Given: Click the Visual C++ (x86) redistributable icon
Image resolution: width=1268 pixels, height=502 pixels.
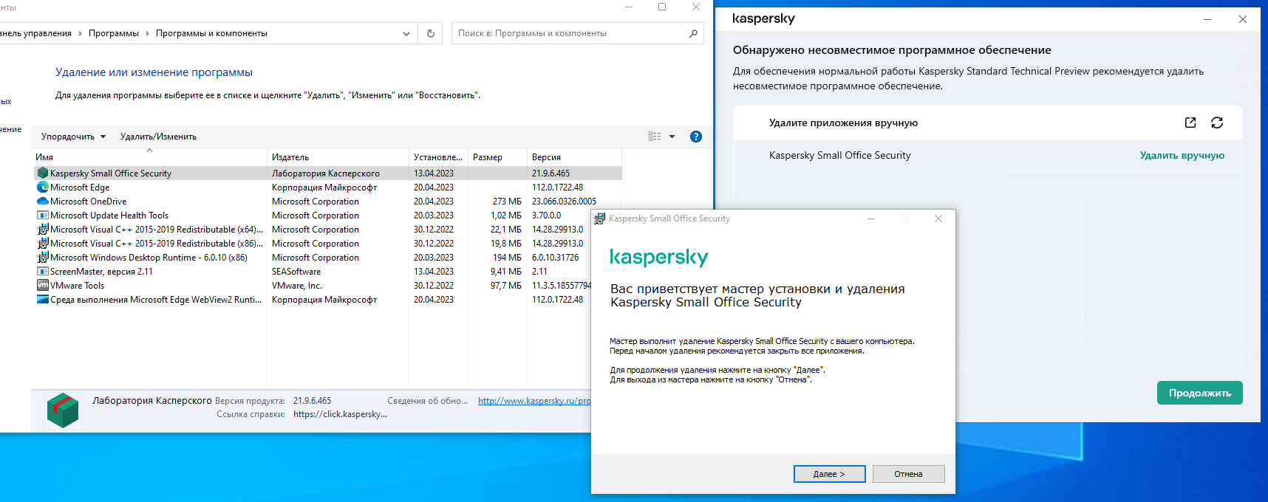Looking at the screenshot, I should click(x=43, y=244).
